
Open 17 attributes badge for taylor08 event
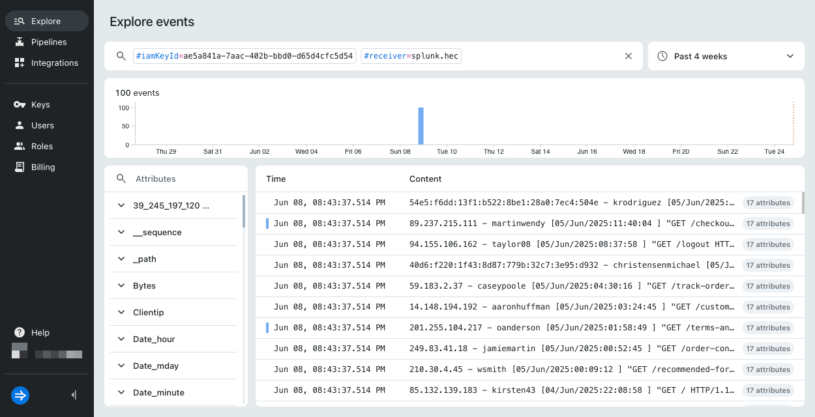(x=768, y=244)
